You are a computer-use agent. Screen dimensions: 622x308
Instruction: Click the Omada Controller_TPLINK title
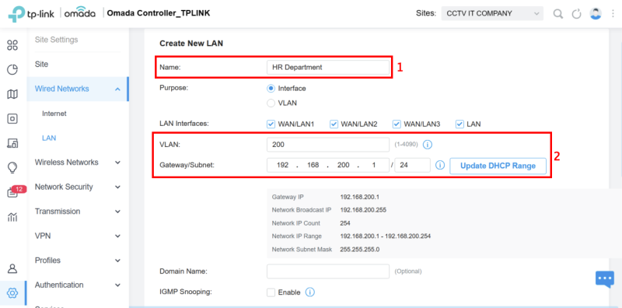(159, 13)
